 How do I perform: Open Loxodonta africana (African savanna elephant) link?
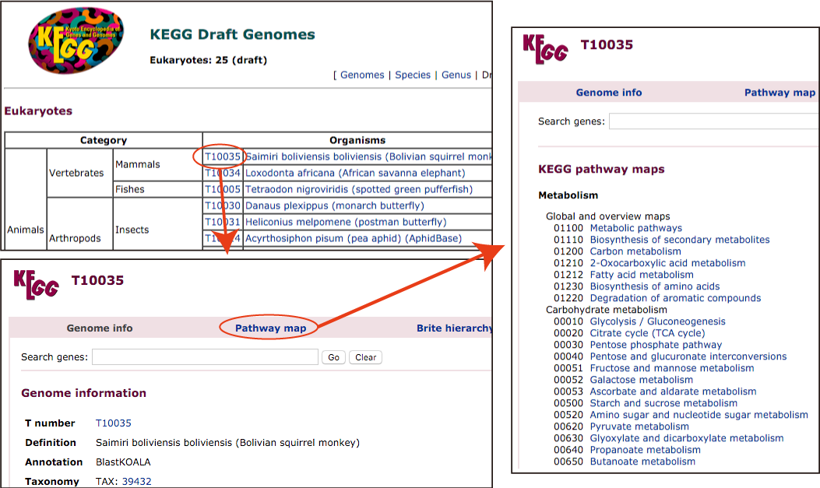pos(354,173)
